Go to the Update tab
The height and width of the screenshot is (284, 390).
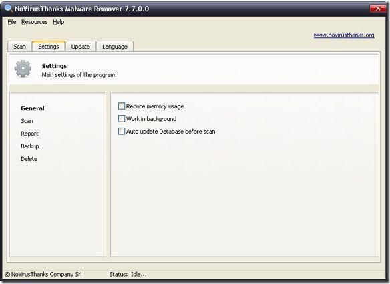point(81,47)
